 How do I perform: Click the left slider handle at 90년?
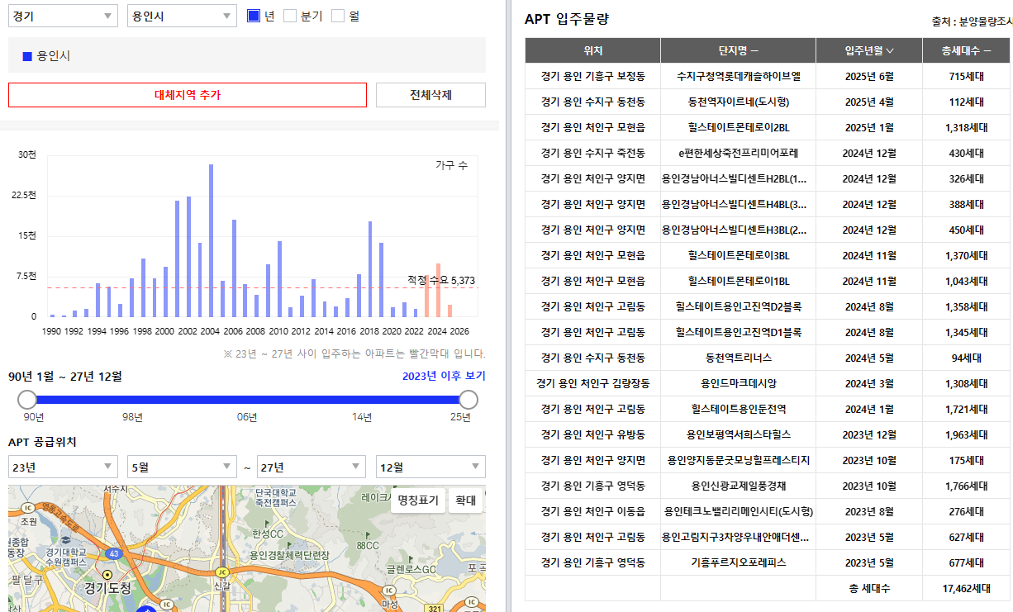27,400
